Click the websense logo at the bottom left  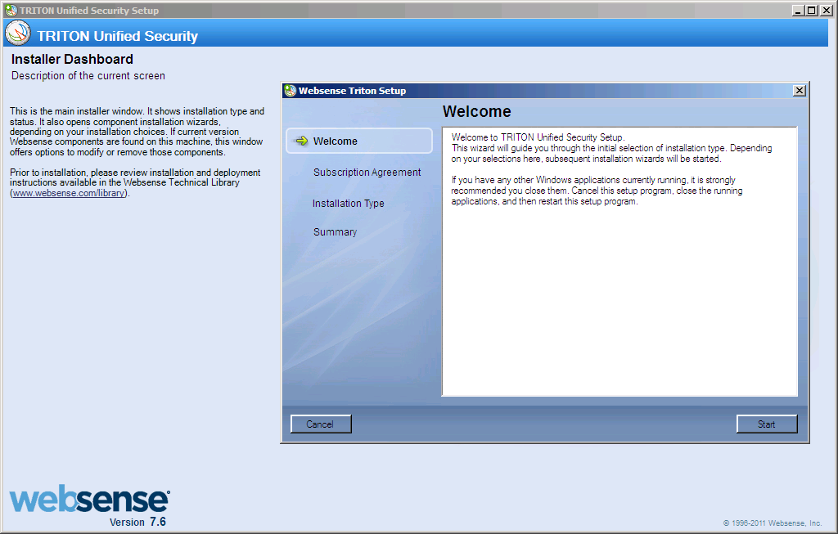pyautogui.click(x=90, y=499)
